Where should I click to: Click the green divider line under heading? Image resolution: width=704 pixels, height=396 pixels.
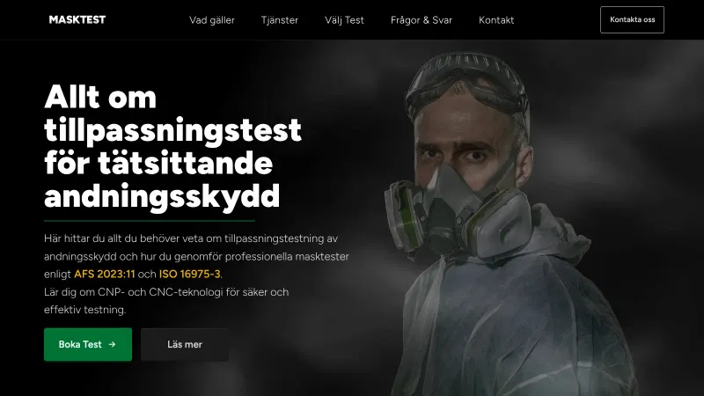click(150, 221)
